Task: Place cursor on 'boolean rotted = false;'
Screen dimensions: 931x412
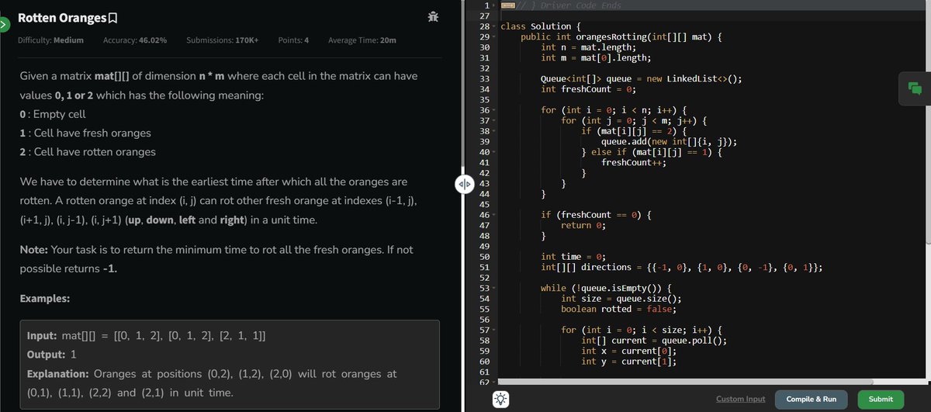Action: point(618,309)
